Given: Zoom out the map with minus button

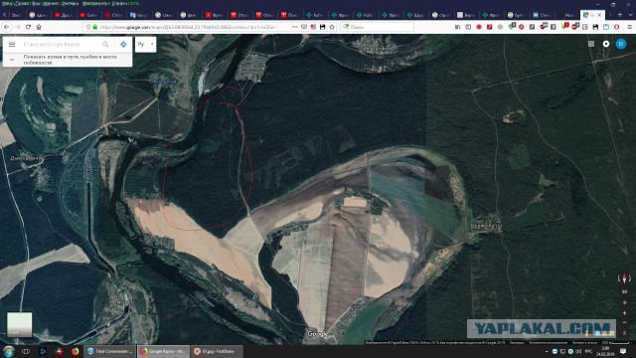Looking at the screenshot, I should (624, 322).
